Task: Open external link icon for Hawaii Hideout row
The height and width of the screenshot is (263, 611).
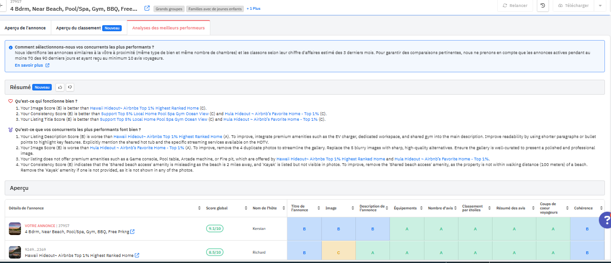Action: click(x=137, y=256)
